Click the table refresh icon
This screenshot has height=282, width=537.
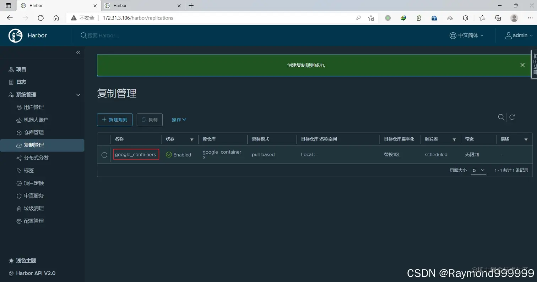tap(512, 117)
